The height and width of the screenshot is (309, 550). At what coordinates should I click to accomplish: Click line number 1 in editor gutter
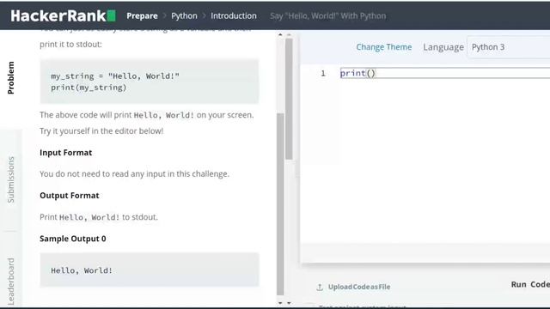click(323, 73)
